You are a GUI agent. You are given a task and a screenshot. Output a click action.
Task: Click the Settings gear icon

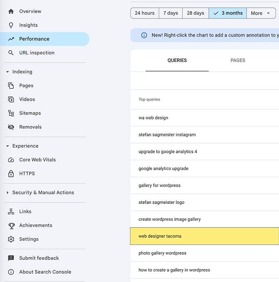pos(11,239)
